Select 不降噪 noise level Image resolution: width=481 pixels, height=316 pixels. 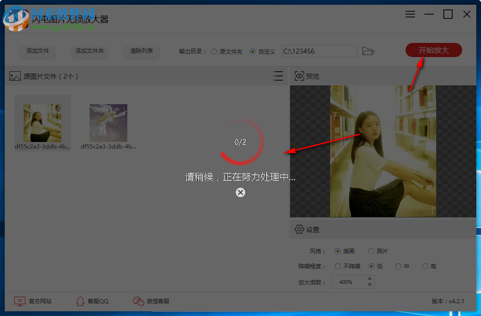pos(348,266)
